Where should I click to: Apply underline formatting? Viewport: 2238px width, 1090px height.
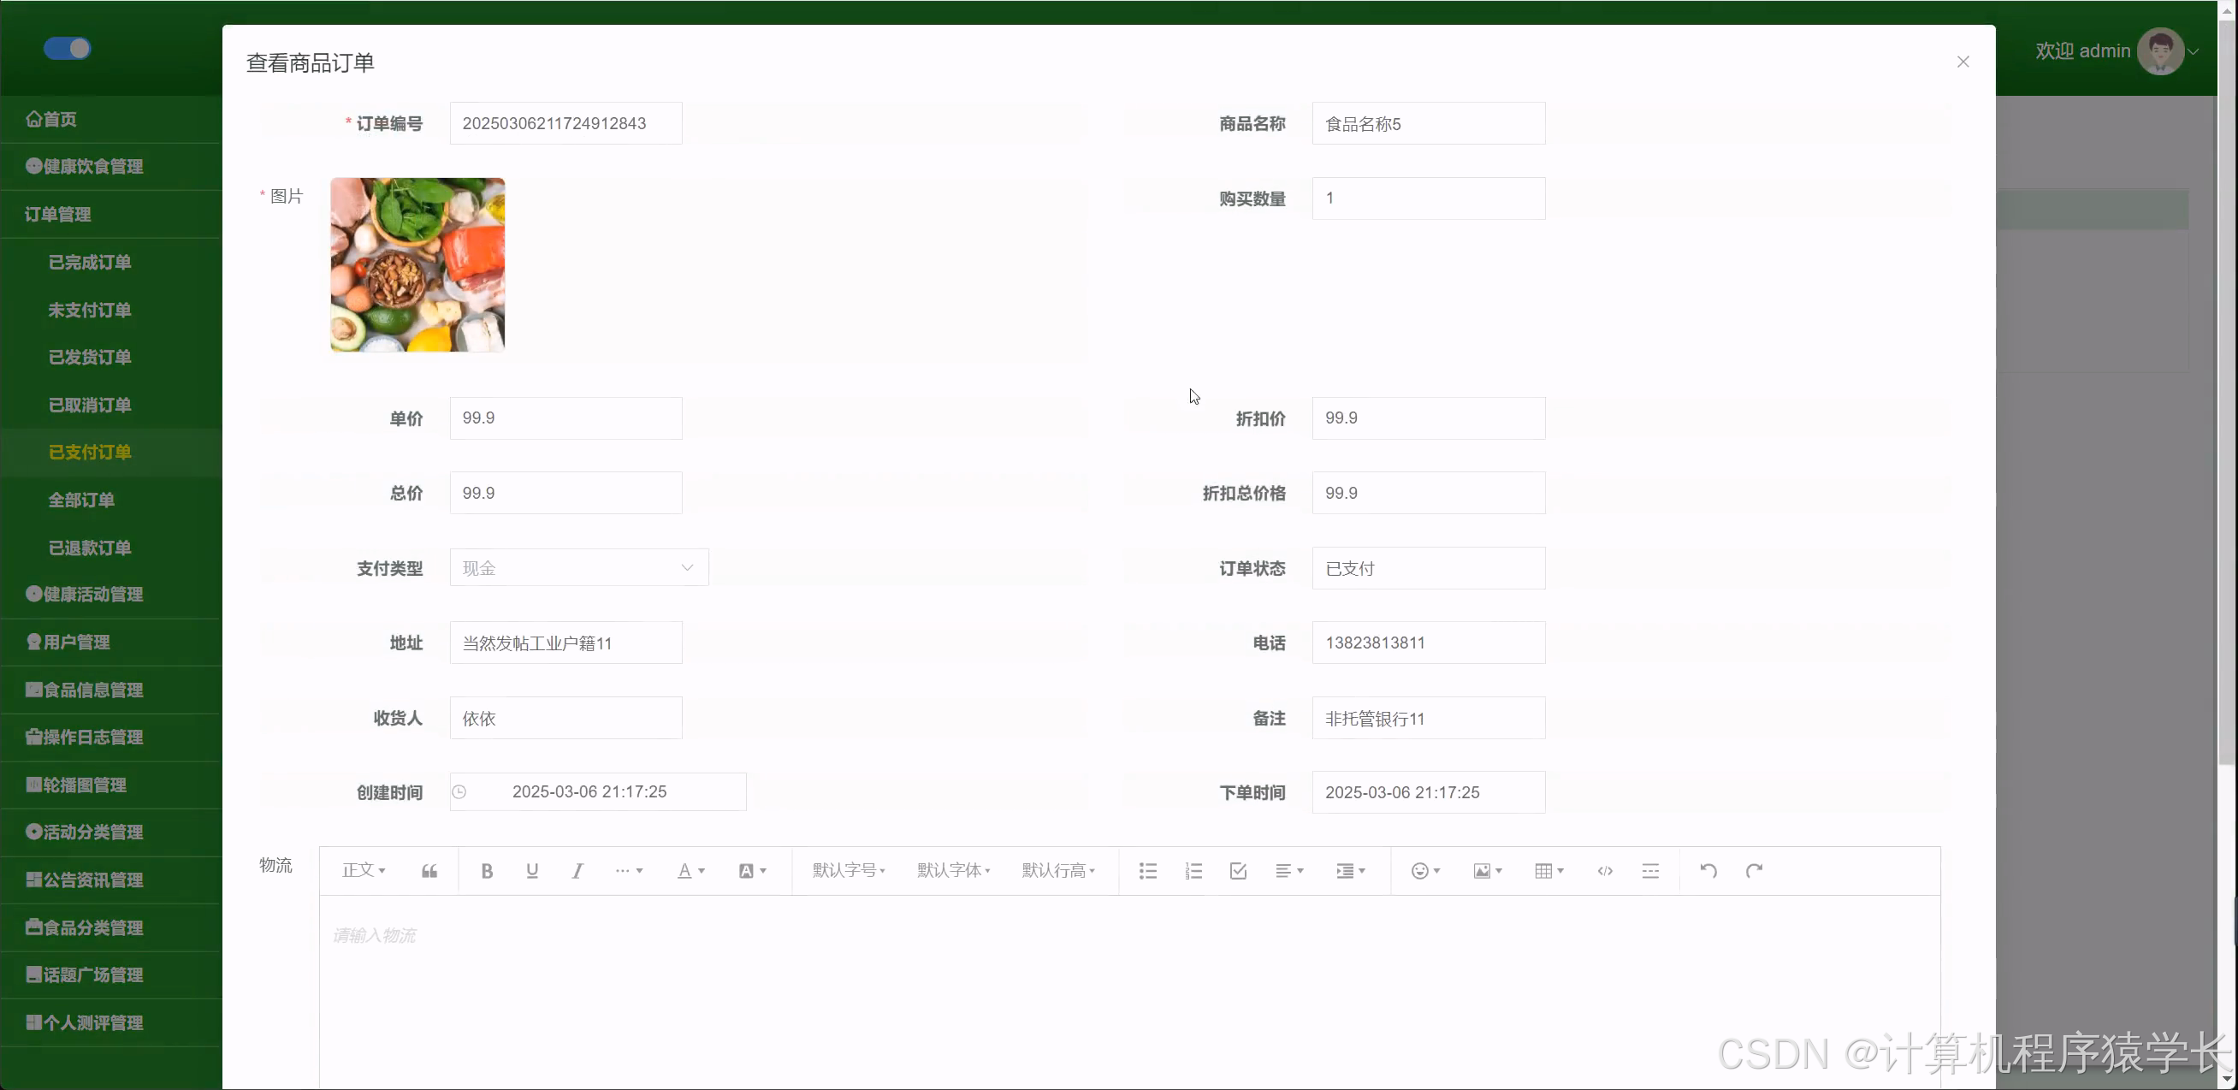(x=532, y=870)
